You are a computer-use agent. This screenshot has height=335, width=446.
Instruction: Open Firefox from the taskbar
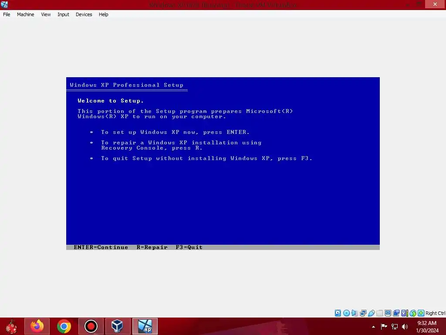pyautogui.click(x=37, y=326)
